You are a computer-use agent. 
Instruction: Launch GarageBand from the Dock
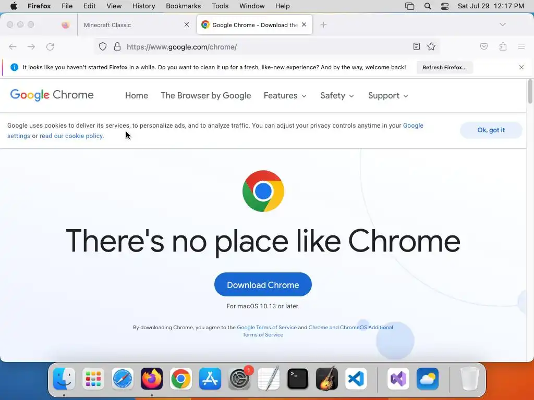click(327, 379)
